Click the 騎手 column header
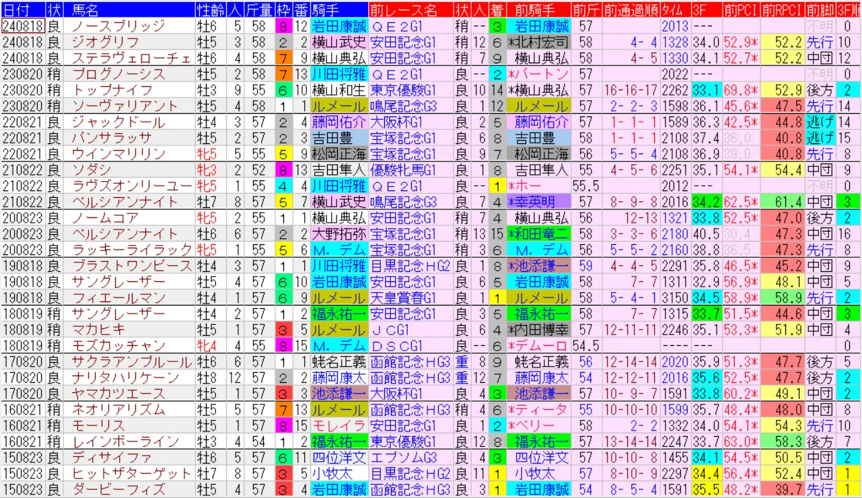The width and height of the screenshot is (862, 498). tap(338, 9)
